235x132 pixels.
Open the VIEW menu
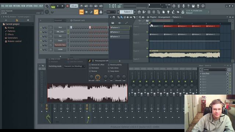point(23,6)
